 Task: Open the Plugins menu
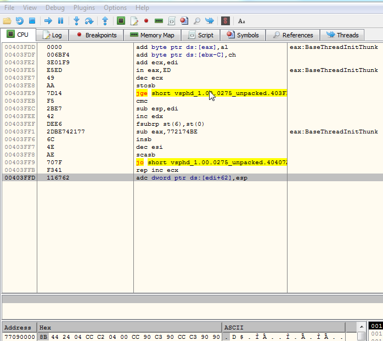(84, 8)
